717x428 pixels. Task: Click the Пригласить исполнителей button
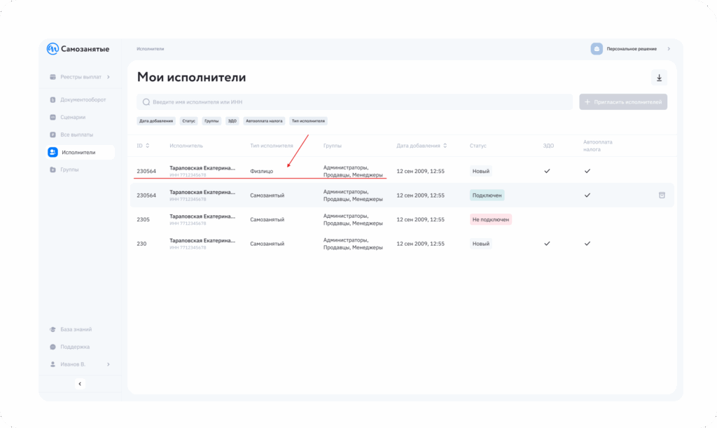[623, 102]
